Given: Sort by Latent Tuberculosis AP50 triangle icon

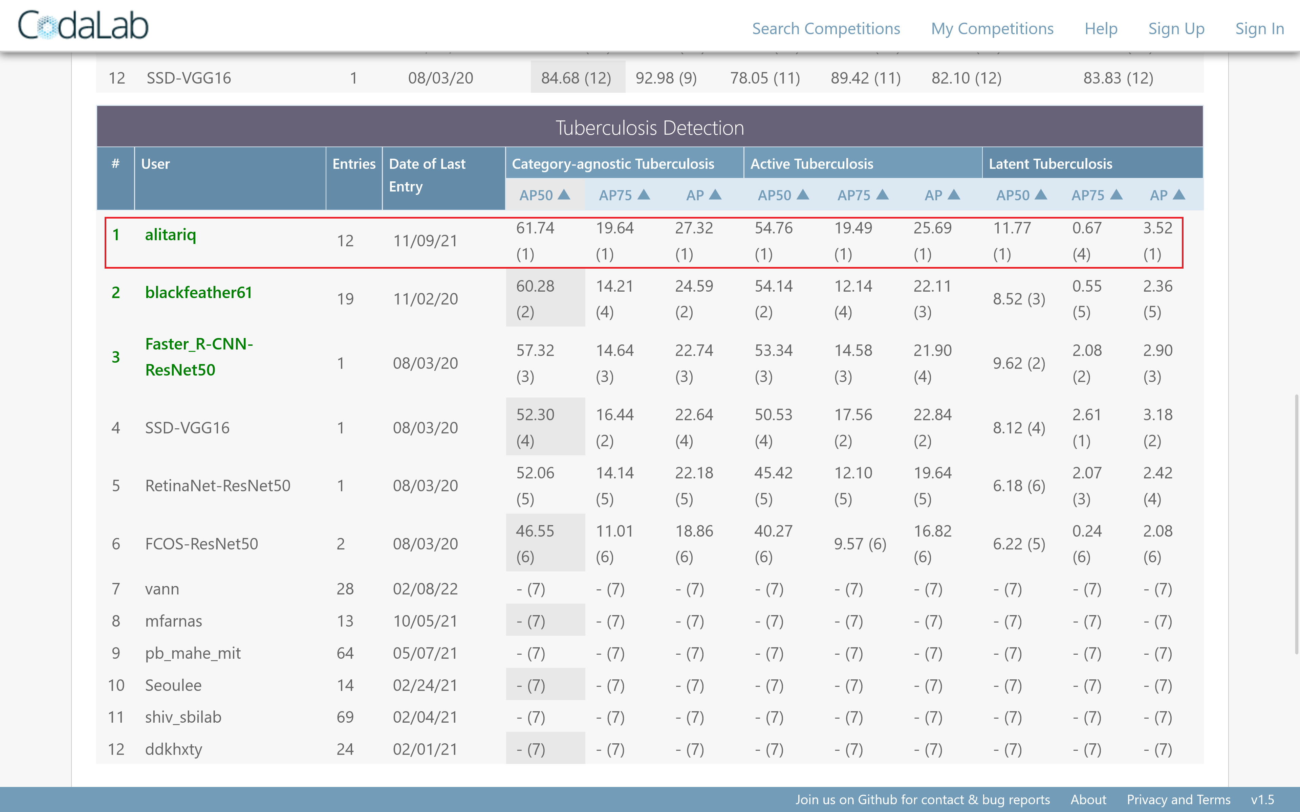Looking at the screenshot, I should click(1041, 195).
